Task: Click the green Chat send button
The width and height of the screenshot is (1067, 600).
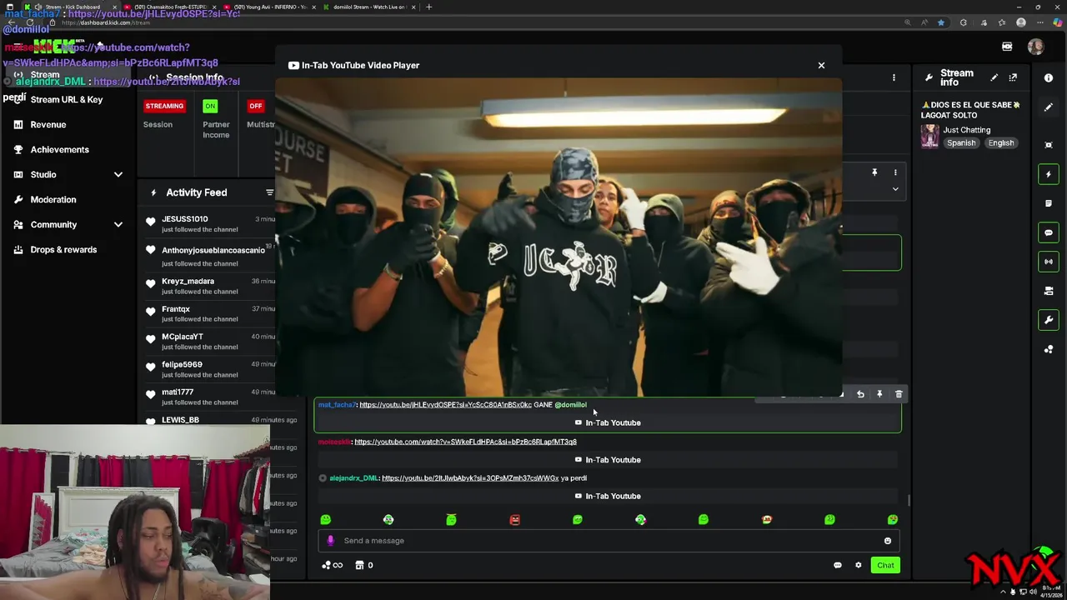Action: 885,565
